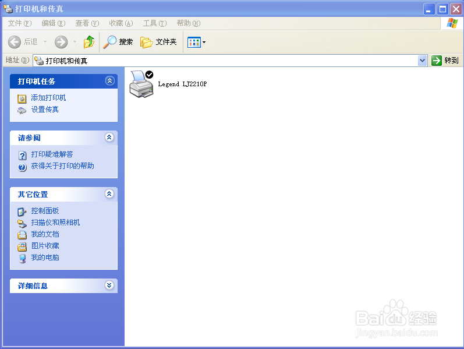Expand the address bar dropdown
This screenshot has height=349, width=464.
point(422,61)
